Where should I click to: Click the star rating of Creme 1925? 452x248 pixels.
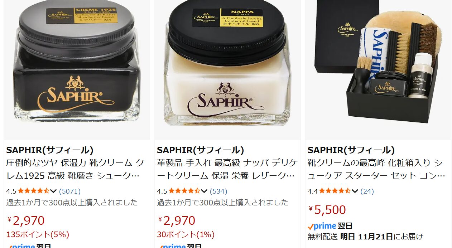click(x=34, y=191)
